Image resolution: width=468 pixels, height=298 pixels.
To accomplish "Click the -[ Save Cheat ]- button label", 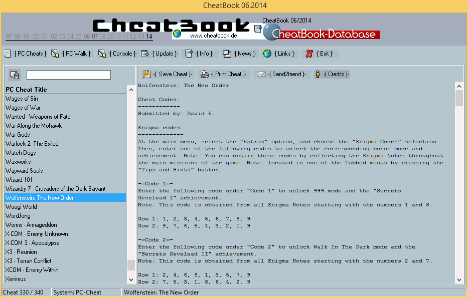I will [x=173, y=74].
